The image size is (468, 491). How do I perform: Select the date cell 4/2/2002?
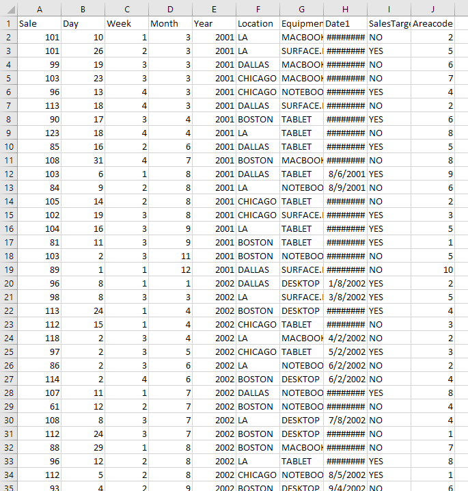pyautogui.click(x=346, y=339)
